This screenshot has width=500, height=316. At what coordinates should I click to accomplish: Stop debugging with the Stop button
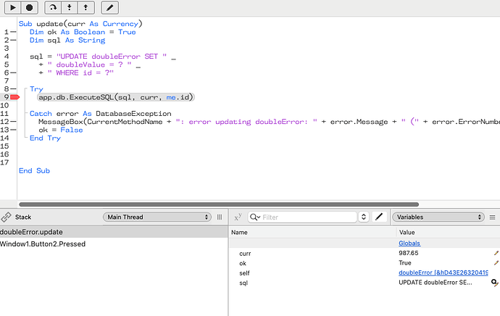(29, 7)
